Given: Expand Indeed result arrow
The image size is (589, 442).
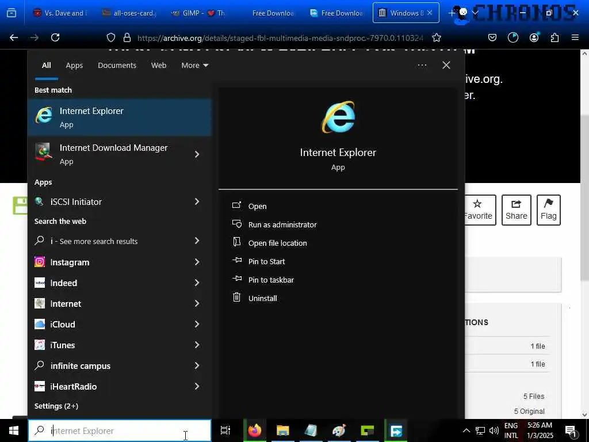Looking at the screenshot, I should (197, 283).
